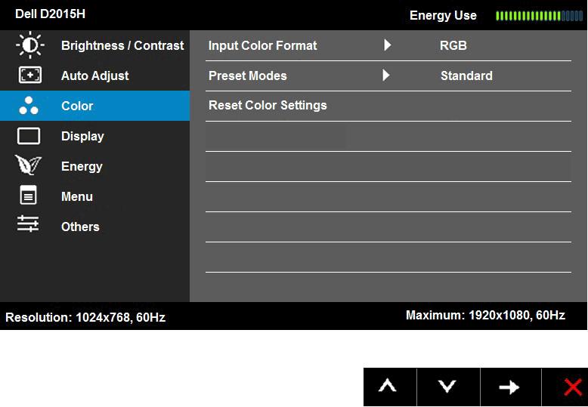Click the Energy Use level bar
Screen dimensions: 588x407
pyautogui.click(x=539, y=16)
